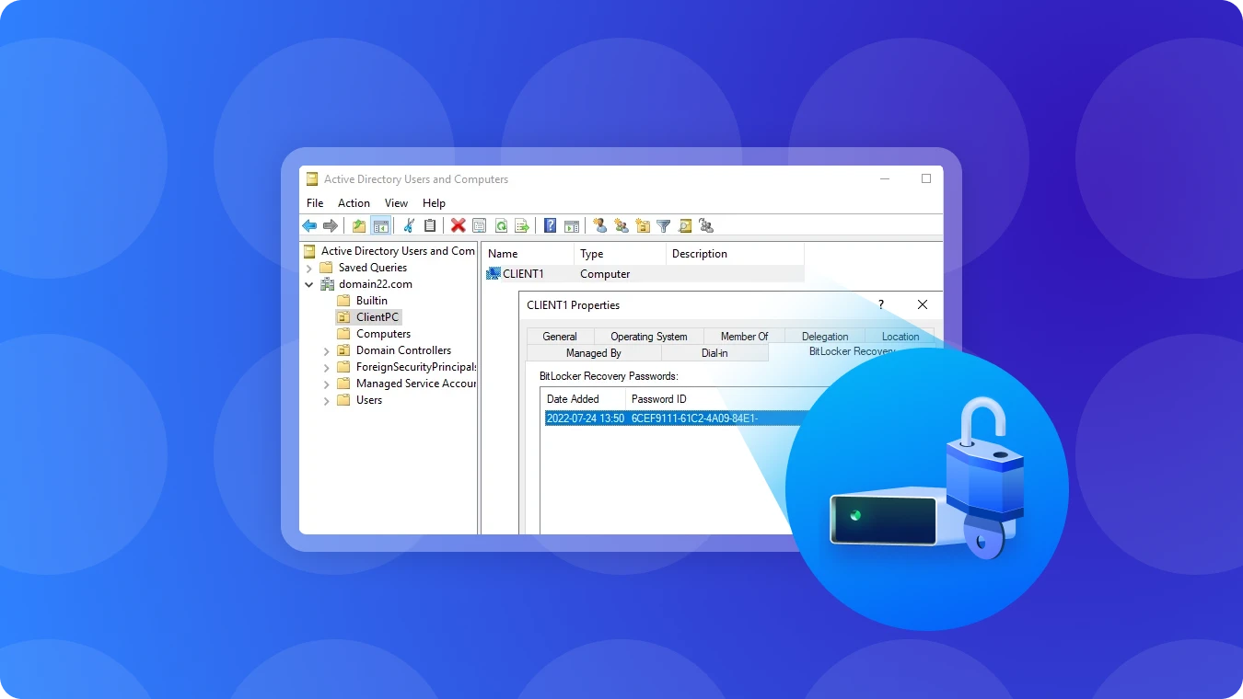Image resolution: width=1243 pixels, height=699 pixels.
Task: Switch to the Operating System tab
Action: pos(649,337)
